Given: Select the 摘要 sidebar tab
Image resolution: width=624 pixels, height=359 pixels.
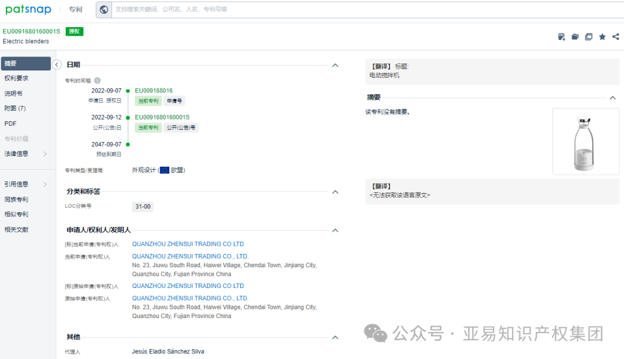Looking at the screenshot, I should pyautogui.click(x=26, y=63).
